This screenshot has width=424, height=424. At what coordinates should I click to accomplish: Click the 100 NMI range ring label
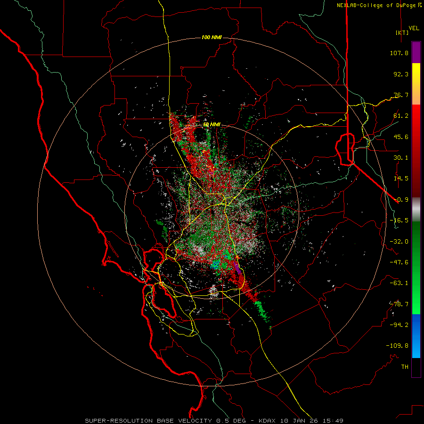click(212, 37)
